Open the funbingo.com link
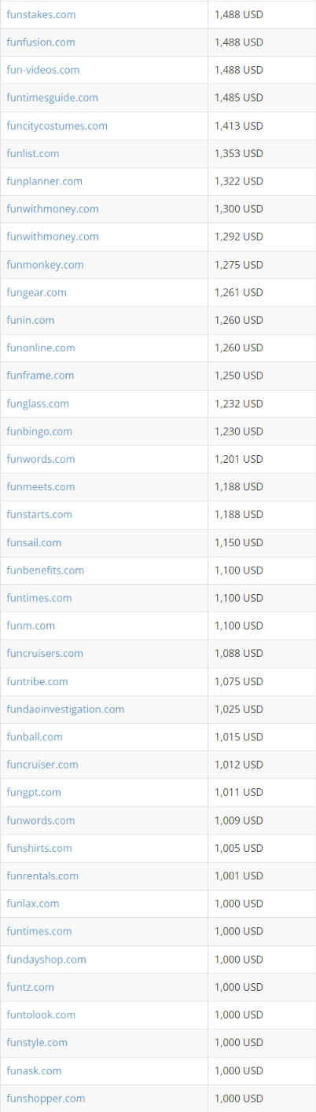 coord(39,431)
